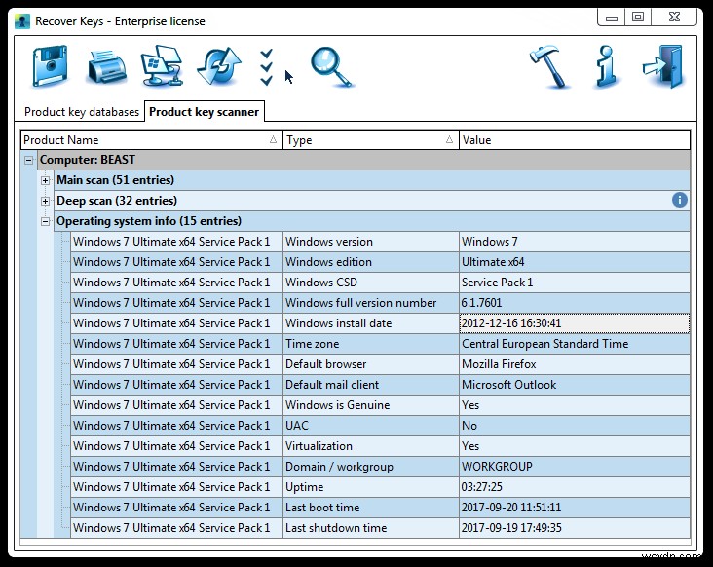This screenshot has height=567, width=713.
Task: Select the Deep scan (32 entries) row
Action: [371, 201]
